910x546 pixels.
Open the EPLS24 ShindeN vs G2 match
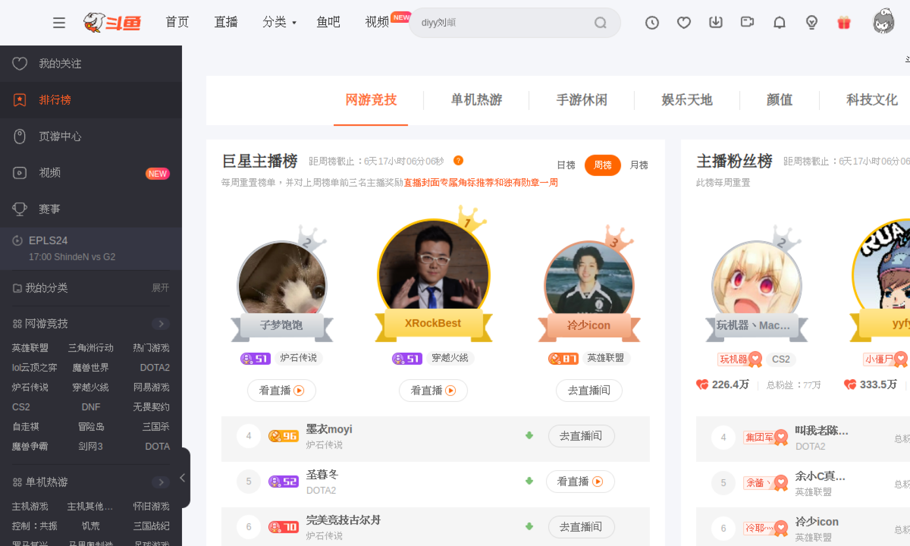click(91, 248)
